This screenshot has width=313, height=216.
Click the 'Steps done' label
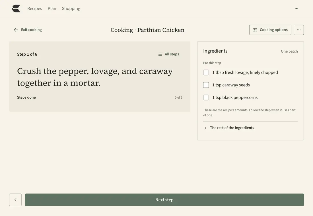(26, 97)
